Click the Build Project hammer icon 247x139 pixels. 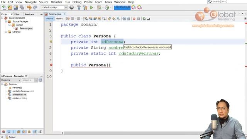79,7
